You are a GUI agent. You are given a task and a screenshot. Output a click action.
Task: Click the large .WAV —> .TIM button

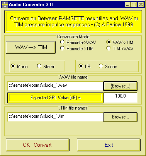tap(31, 47)
